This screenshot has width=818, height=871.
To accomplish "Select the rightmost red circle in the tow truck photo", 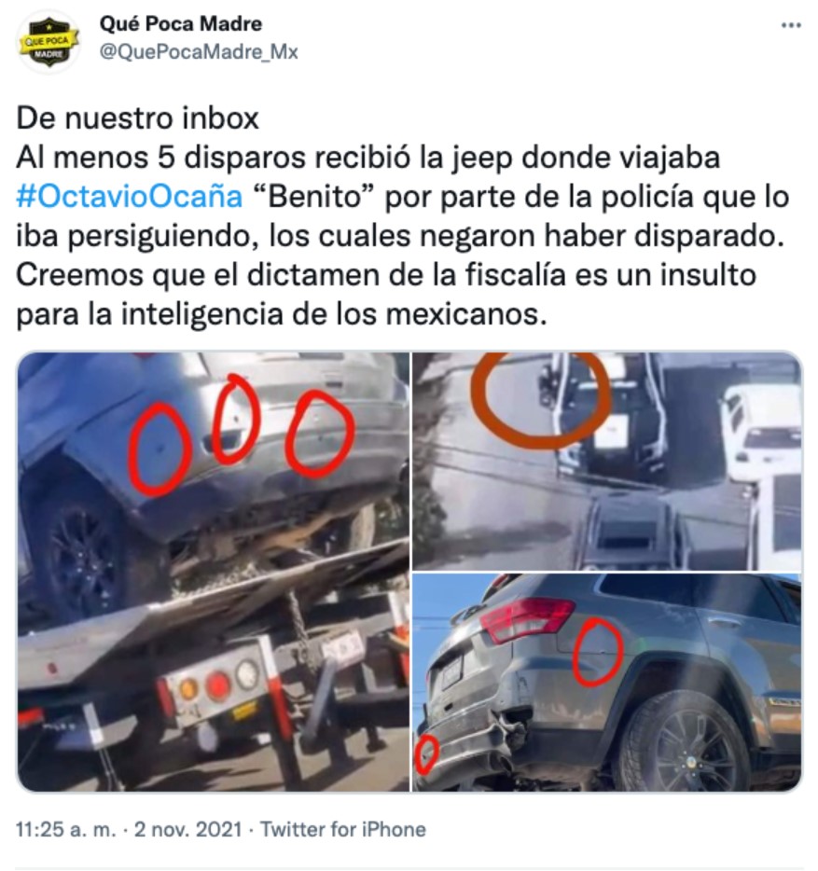I will click(x=320, y=433).
